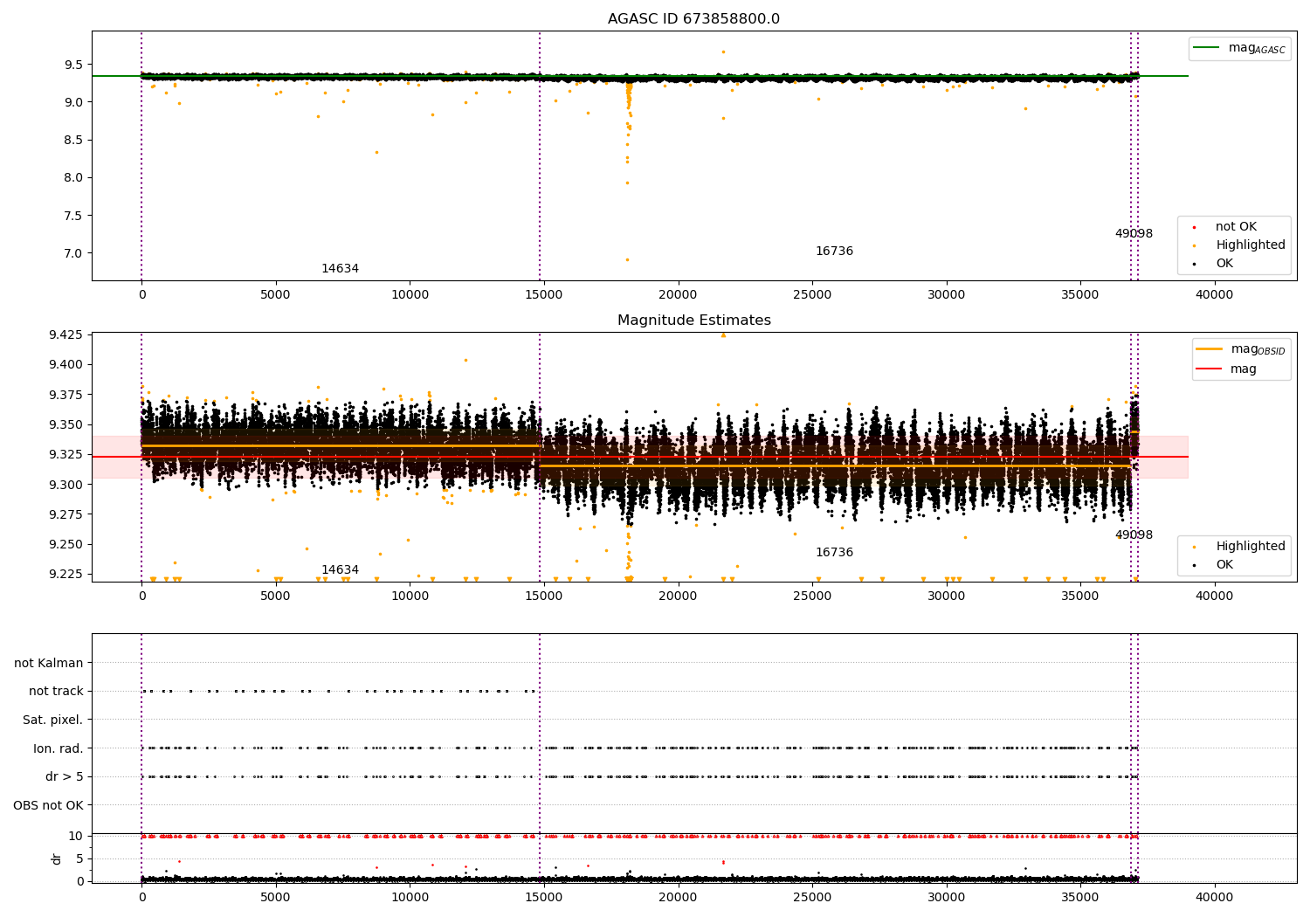Click the 9.300 y-axis tick label

click(65, 485)
